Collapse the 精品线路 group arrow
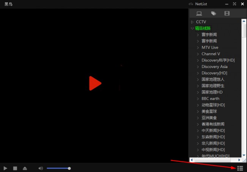247x172 pixels. pos(192,28)
